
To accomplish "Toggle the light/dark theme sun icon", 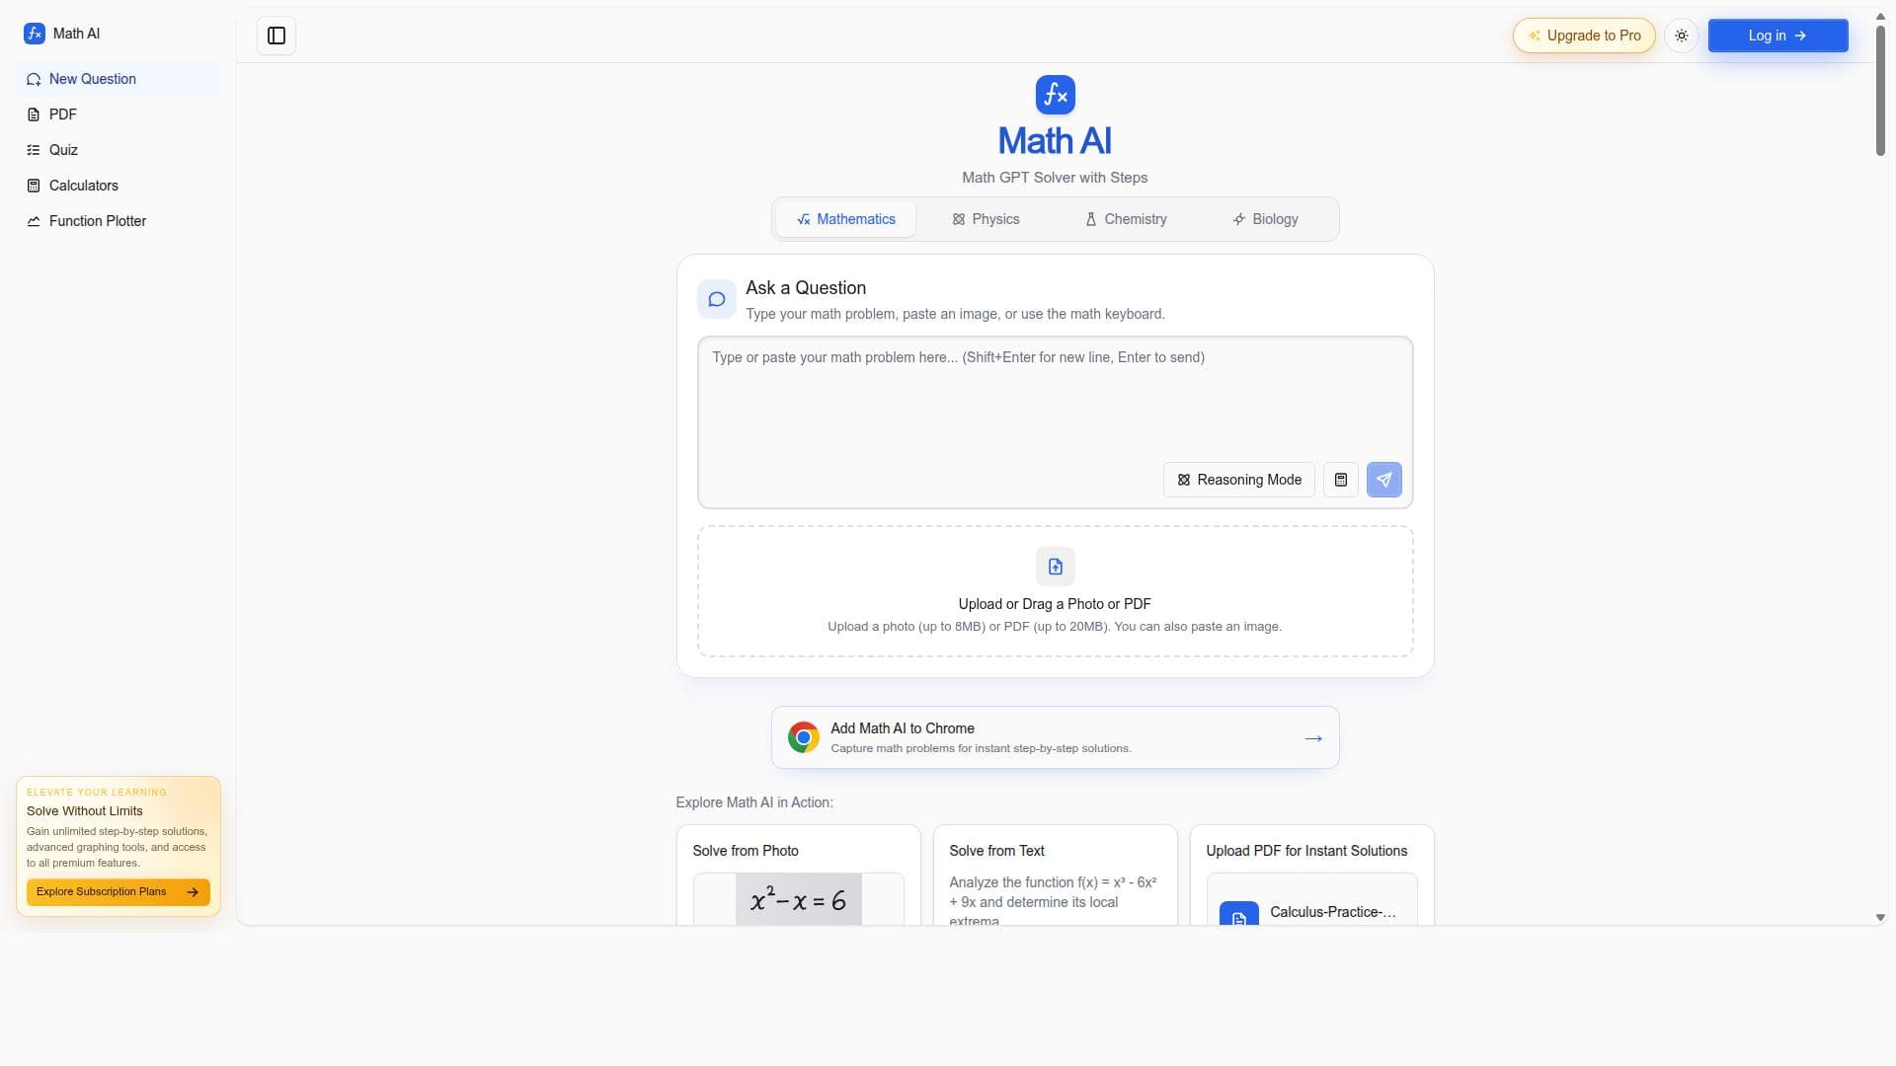I will pos(1682,36).
